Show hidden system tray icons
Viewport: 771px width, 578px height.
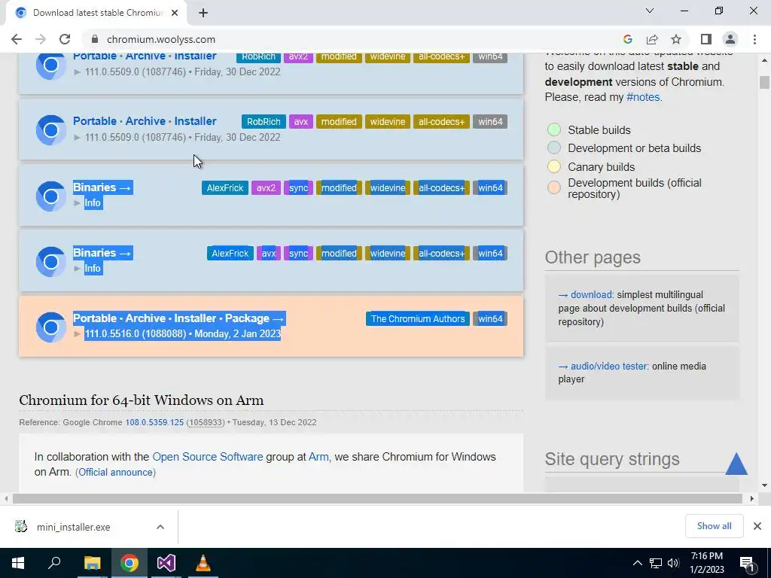pos(637,563)
